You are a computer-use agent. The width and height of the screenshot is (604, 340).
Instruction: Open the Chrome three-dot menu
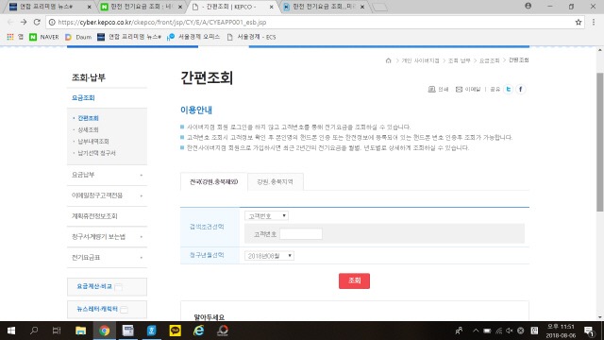pos(594,22)
